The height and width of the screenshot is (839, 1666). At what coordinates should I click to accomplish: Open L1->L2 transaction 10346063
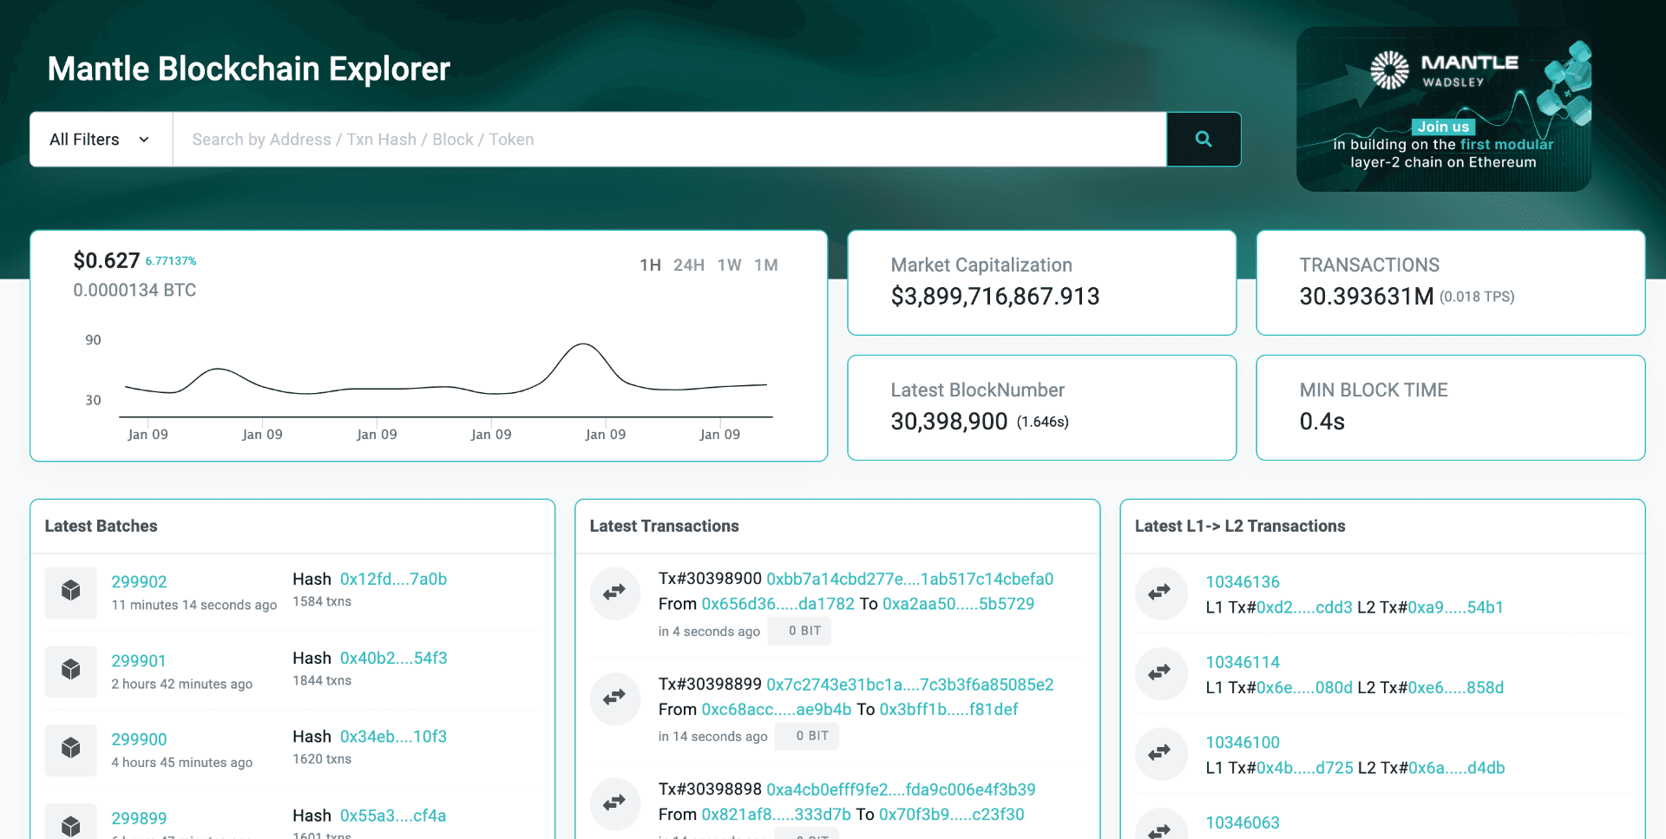(1243, 823)
